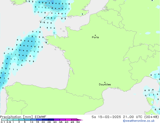The height and width of the screenshot is (123, 160).
Task: Click the Paris city label
Action: coord(95,37)
